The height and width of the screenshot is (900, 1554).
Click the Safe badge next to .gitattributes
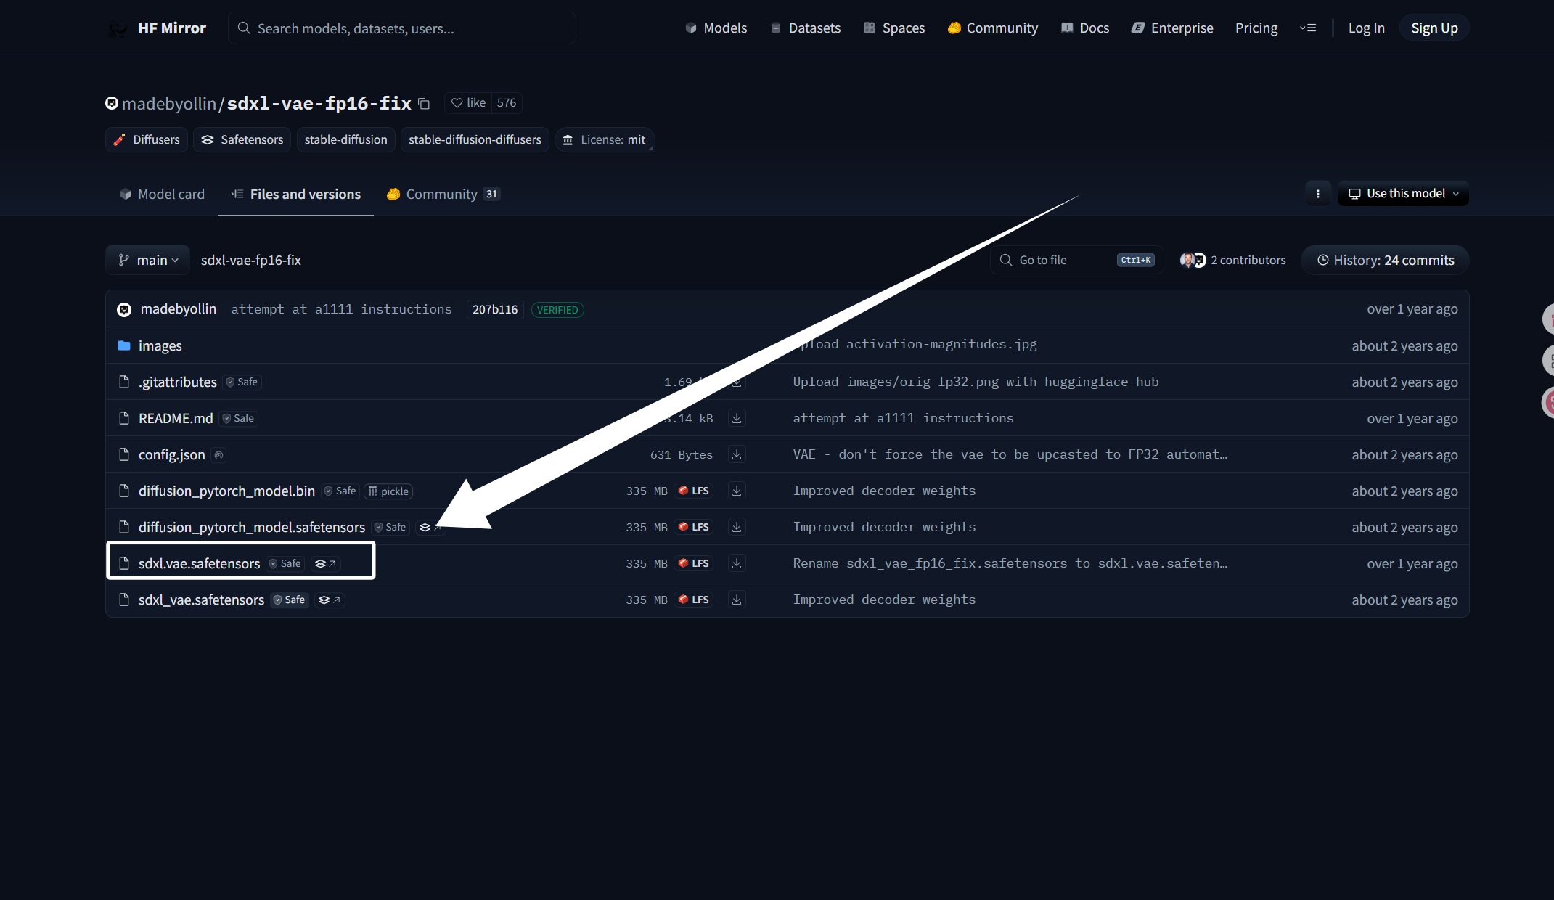tap(242, 382)
